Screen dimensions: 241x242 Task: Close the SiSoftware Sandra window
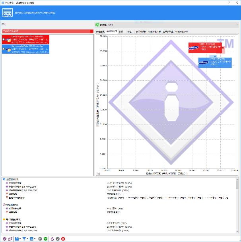coord(237,3)
